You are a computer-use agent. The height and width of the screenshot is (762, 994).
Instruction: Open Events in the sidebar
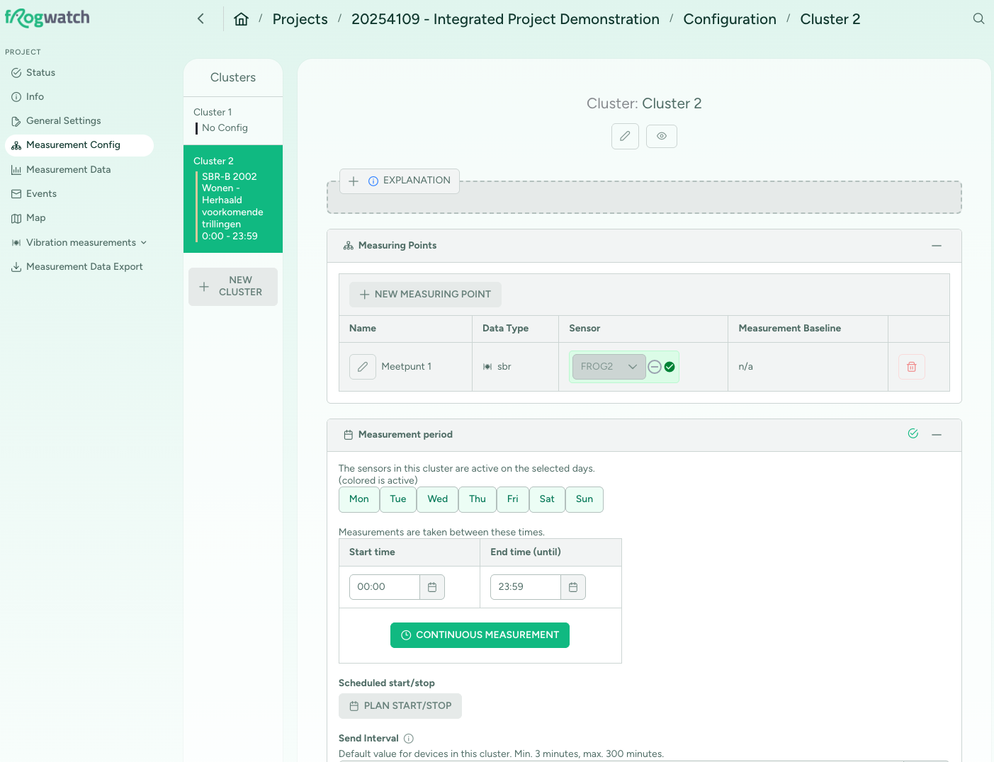[79, 194]
